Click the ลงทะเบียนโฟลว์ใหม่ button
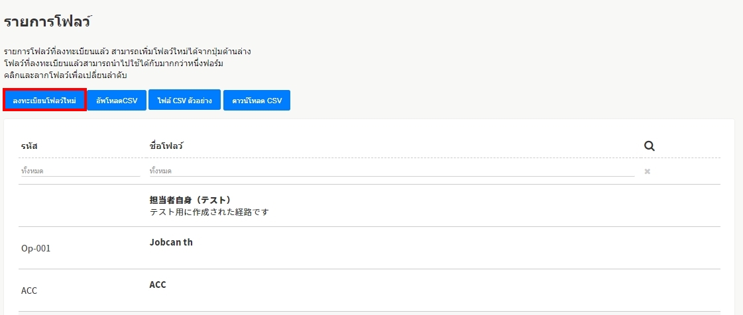The width and height of the screenshot is (743, 315). click(45, 100)
